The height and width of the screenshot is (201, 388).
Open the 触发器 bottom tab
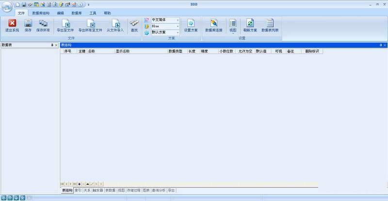pyautogui.click(x=98, y=191)
